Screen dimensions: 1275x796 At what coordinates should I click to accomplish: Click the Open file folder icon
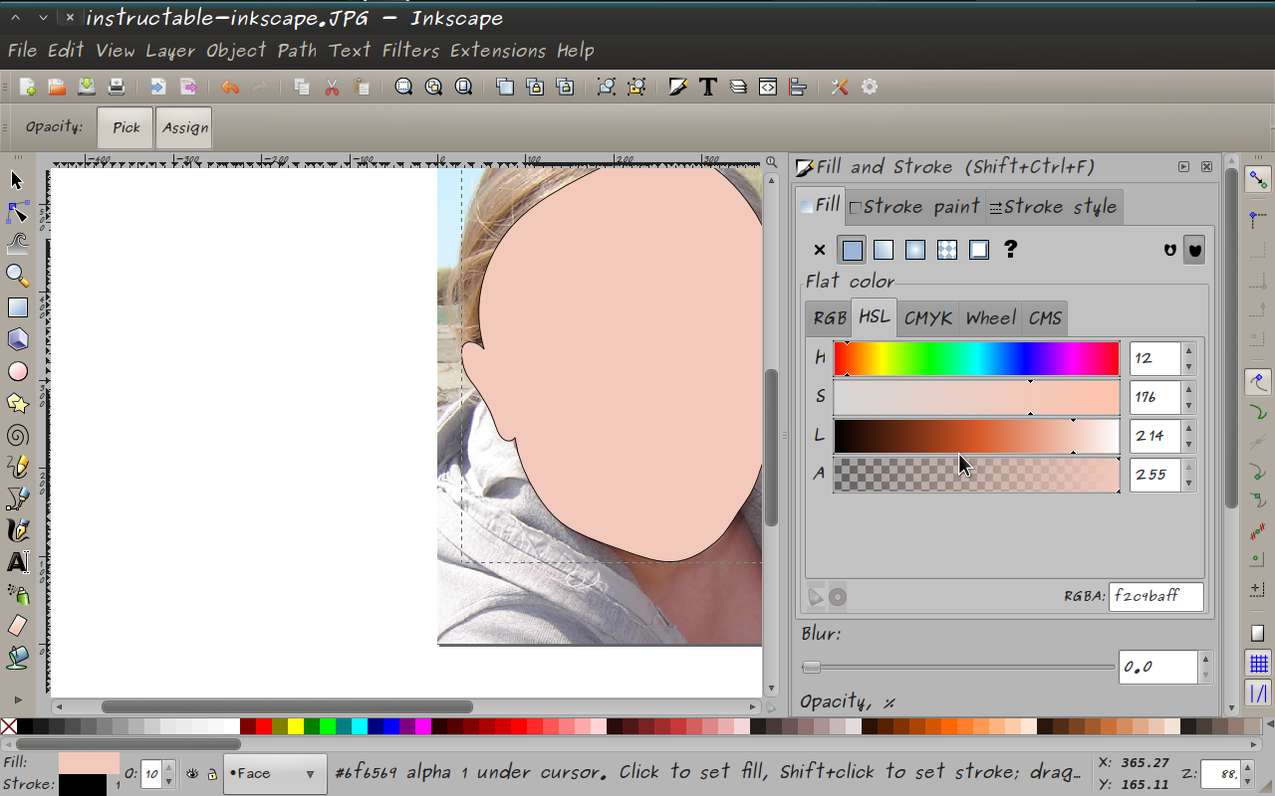point(57,87)
